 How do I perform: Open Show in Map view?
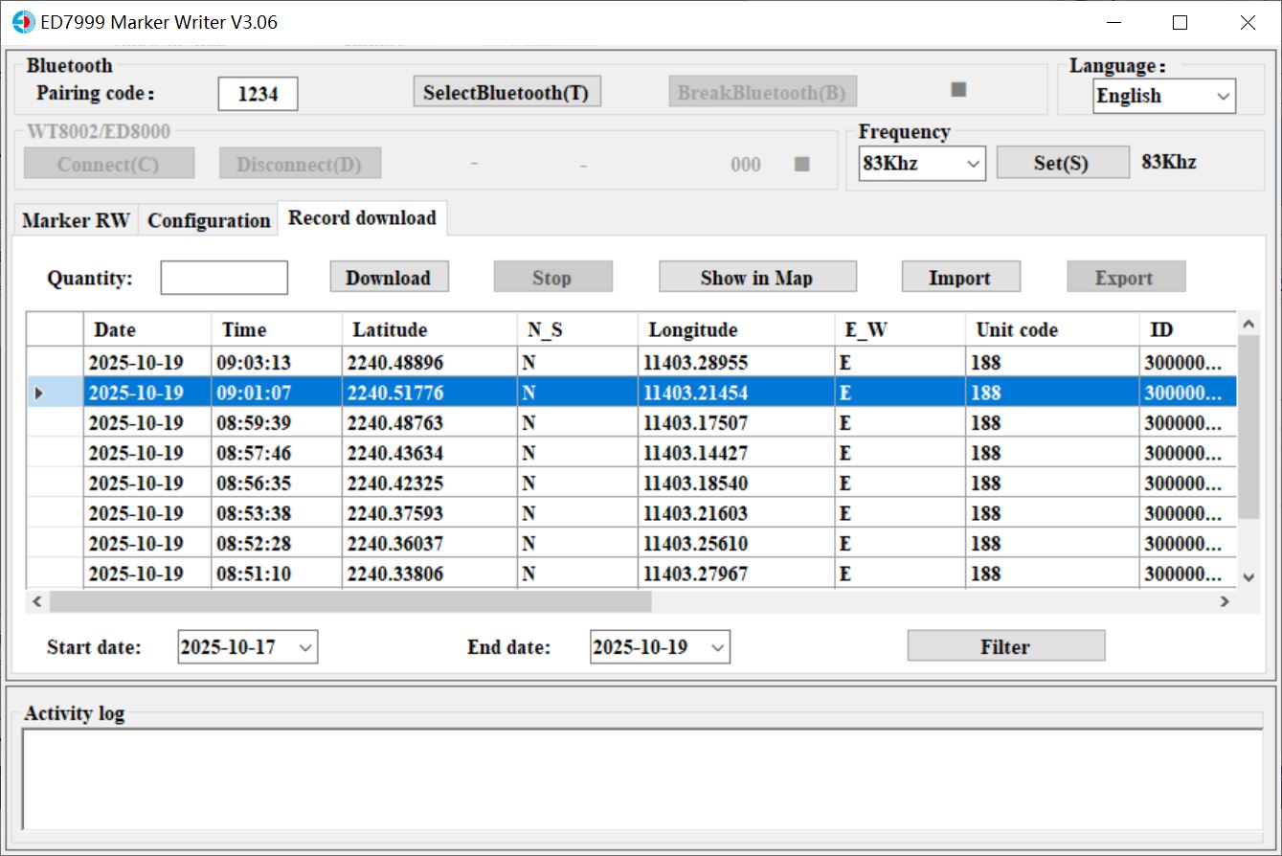click(x=757, y=277)
